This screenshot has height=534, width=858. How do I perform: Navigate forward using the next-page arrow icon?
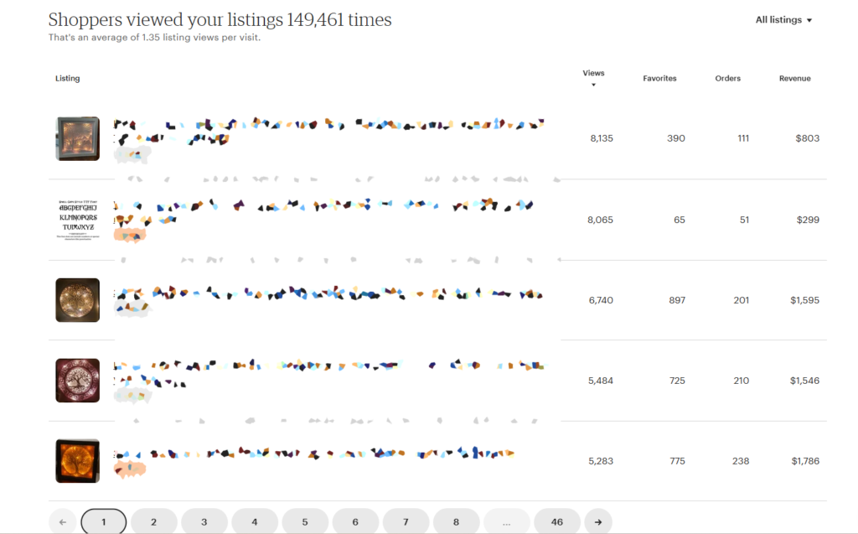[597, 521]
